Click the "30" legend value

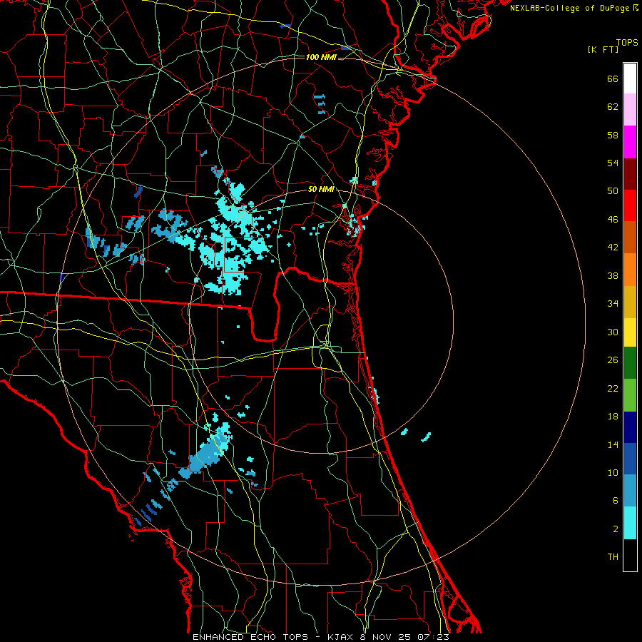point(613,332)
